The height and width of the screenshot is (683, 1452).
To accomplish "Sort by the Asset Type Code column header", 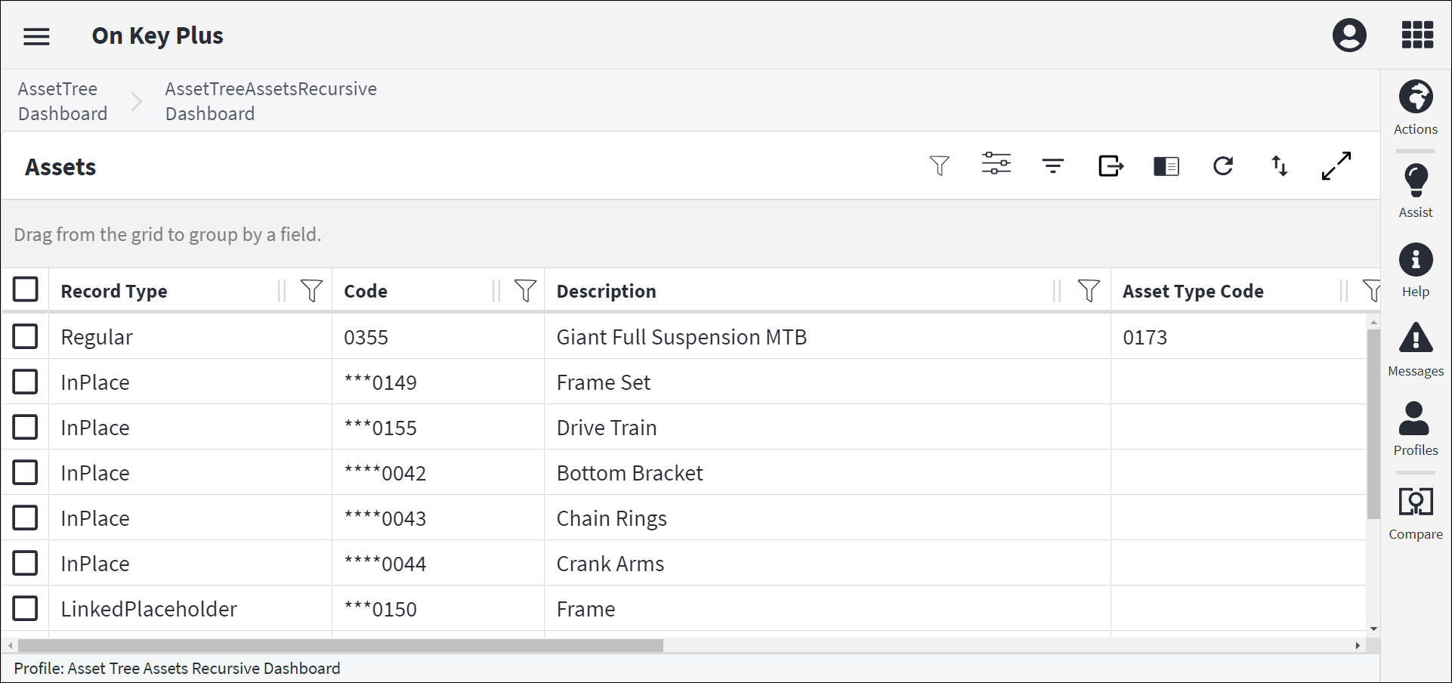I will tap(1192, 291).
